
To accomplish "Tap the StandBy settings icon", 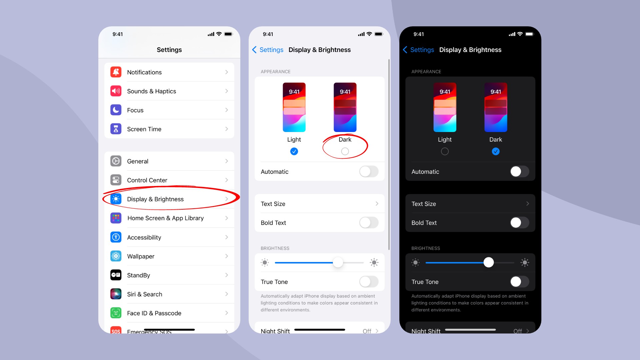I will pos(116,275).
